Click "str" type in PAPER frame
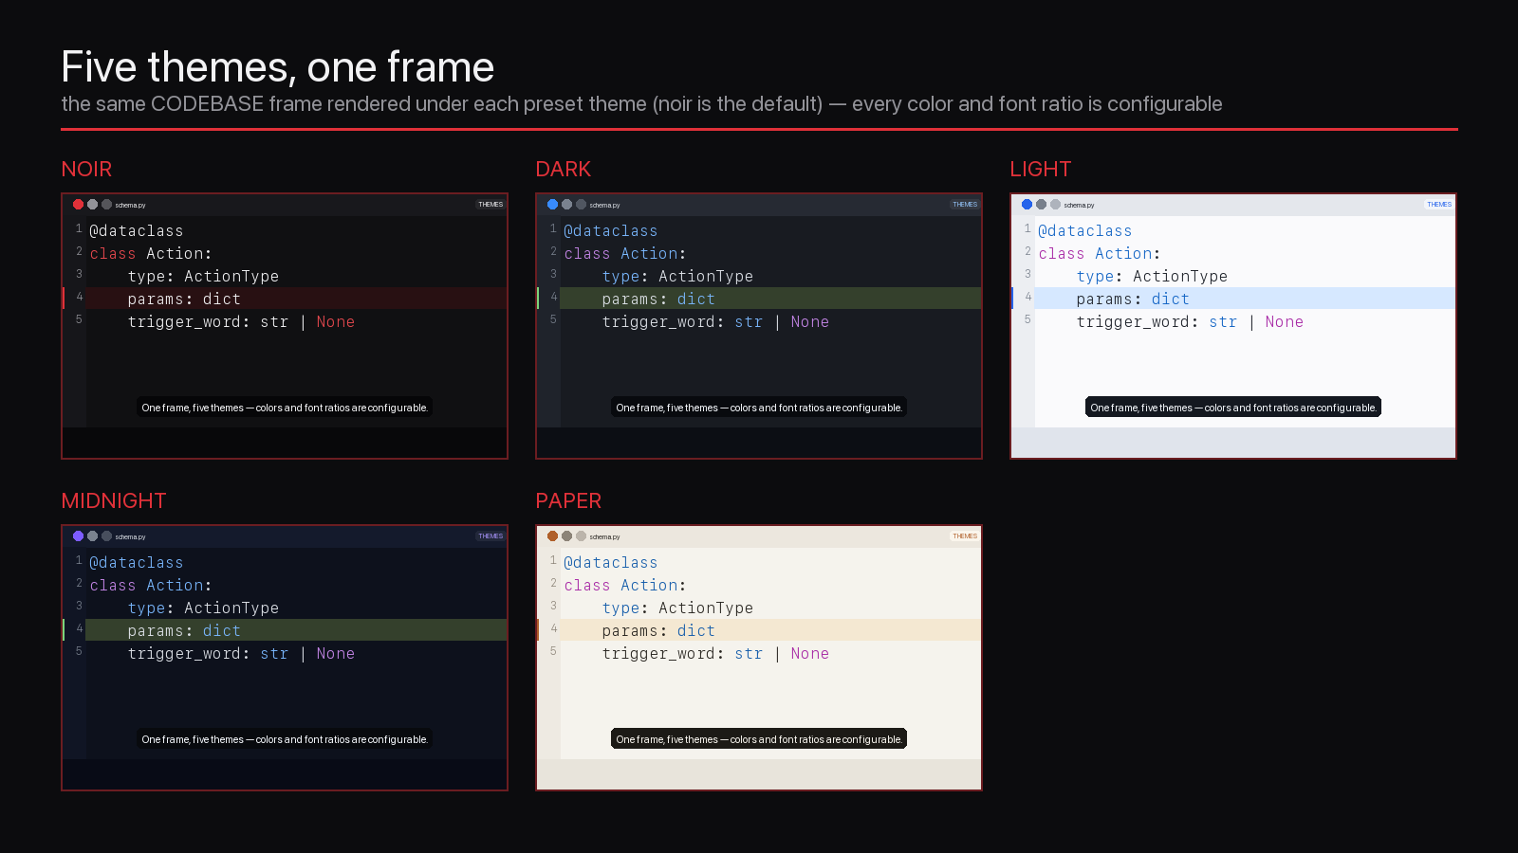The height and width of the screenshot is (853, 1518). pyautogui.click(x=749, y=653)
